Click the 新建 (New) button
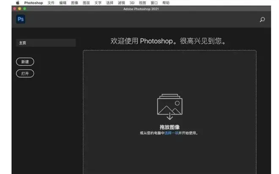Screen dimensions: 279x174 point(25,62)
